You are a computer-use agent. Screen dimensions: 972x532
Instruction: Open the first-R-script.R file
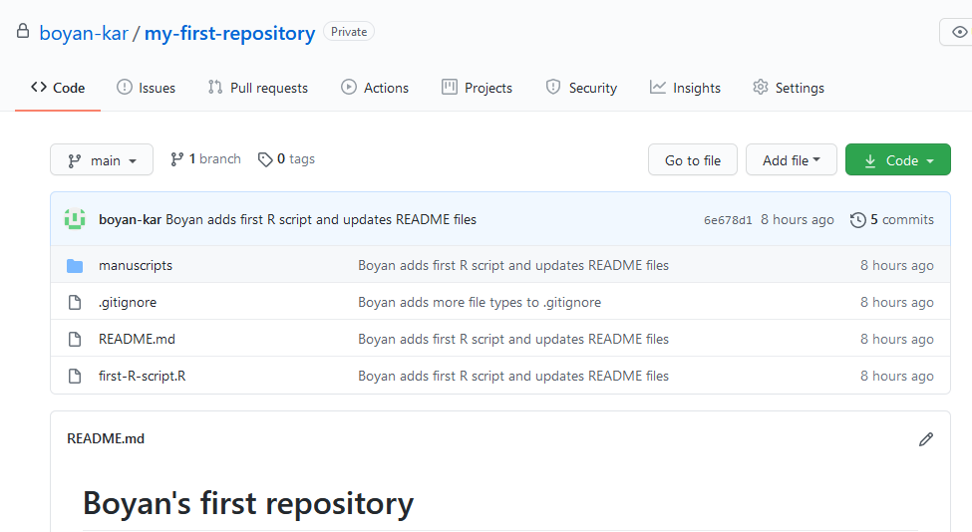(142, 376)
